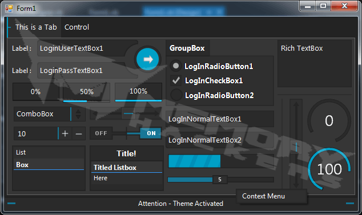Click the Form1 window icon
Image resolution: width=362 pixels, height=215 pixels.
click(9, 9)
